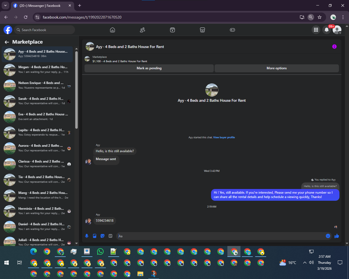349x279 pixels.
Task: Select the Lupita conversation
Action: coord(37,133)
